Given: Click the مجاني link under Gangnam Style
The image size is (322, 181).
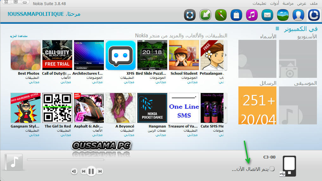Looking at the screenshot, I should [x=34, y=135].
